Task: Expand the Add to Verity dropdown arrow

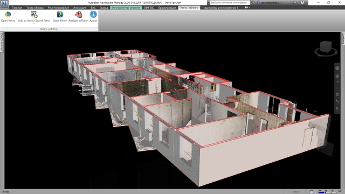Action: tap(34, 23)
